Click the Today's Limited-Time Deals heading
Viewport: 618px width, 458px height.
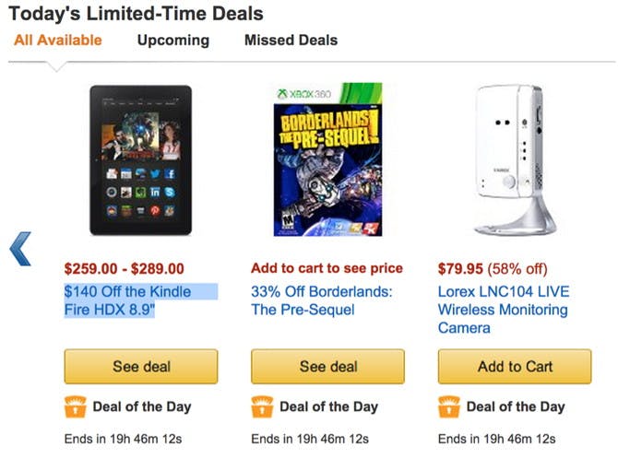tap(136, 14)
